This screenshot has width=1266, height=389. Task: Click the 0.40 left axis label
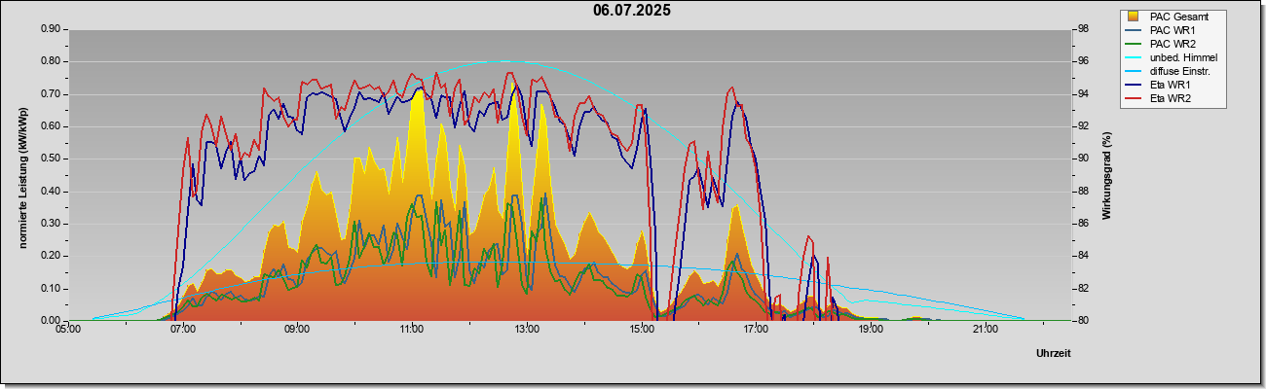pyautogui.click(x=51, y=191)
